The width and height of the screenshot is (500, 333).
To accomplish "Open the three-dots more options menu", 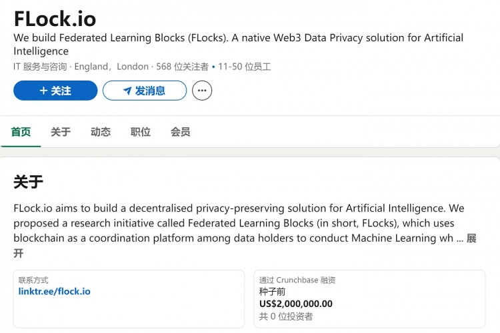I will (202, 91).
